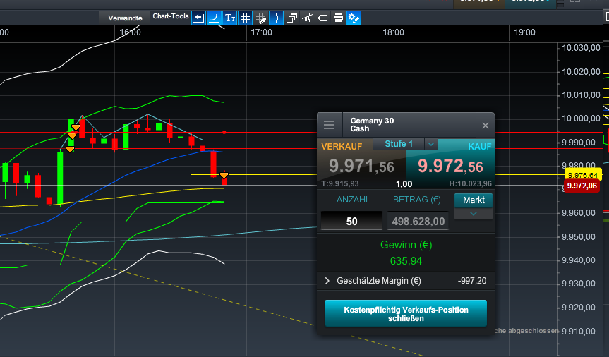Click the spread value 1,00
Image resolution: width=609 pixels, height=357 pixels.
(404, 184)
